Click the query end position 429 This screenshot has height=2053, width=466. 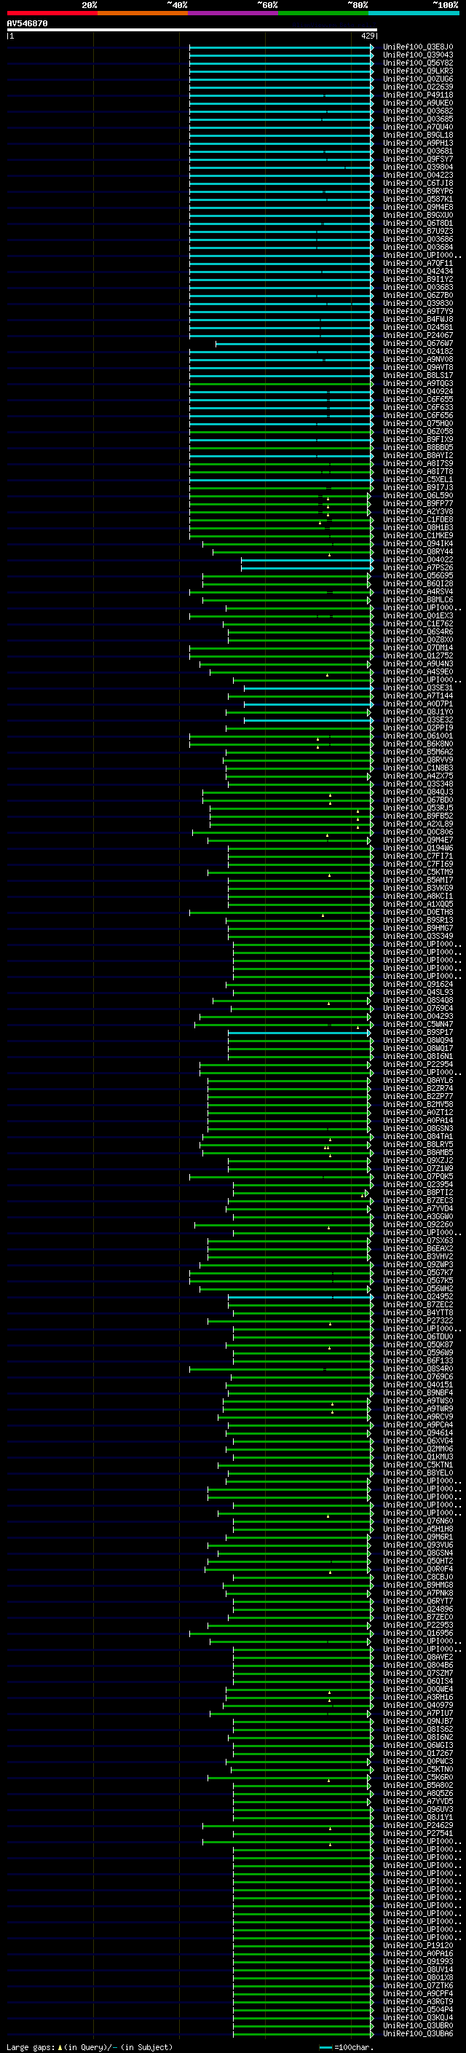pyautogui.click(x=367, y=36)
